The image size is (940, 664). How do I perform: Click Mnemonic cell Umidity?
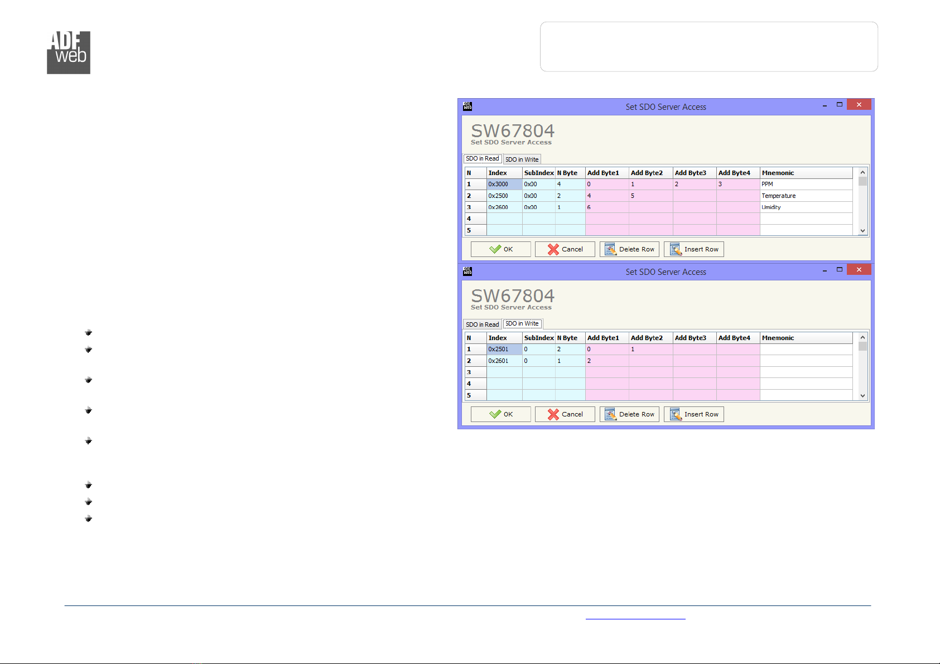pos(806,207)
